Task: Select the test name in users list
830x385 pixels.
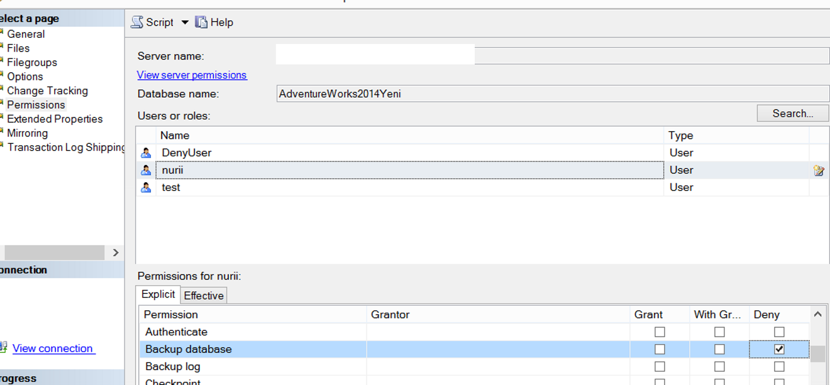Action: pyautogui.click(x=171, y=187)
